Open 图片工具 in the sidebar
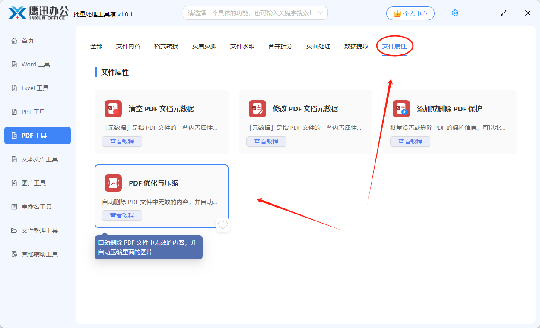This screenshot has width=540, height=328. click(34, 183)
